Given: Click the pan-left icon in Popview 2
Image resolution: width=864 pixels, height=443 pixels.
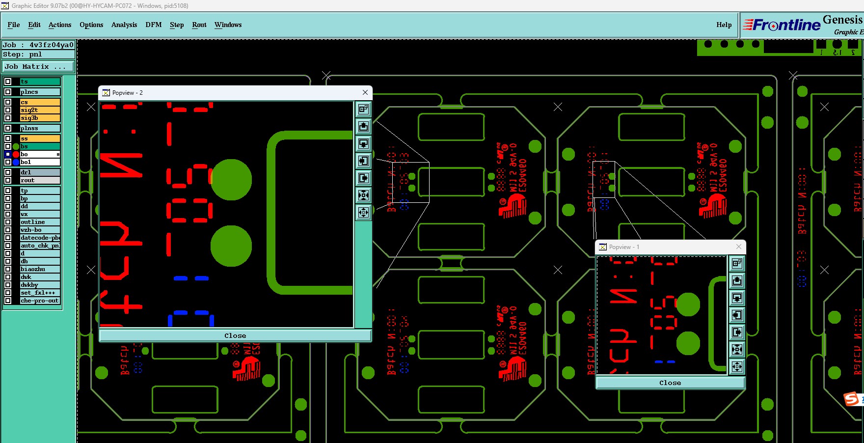Looking at the screenshot, I should 363,161.
